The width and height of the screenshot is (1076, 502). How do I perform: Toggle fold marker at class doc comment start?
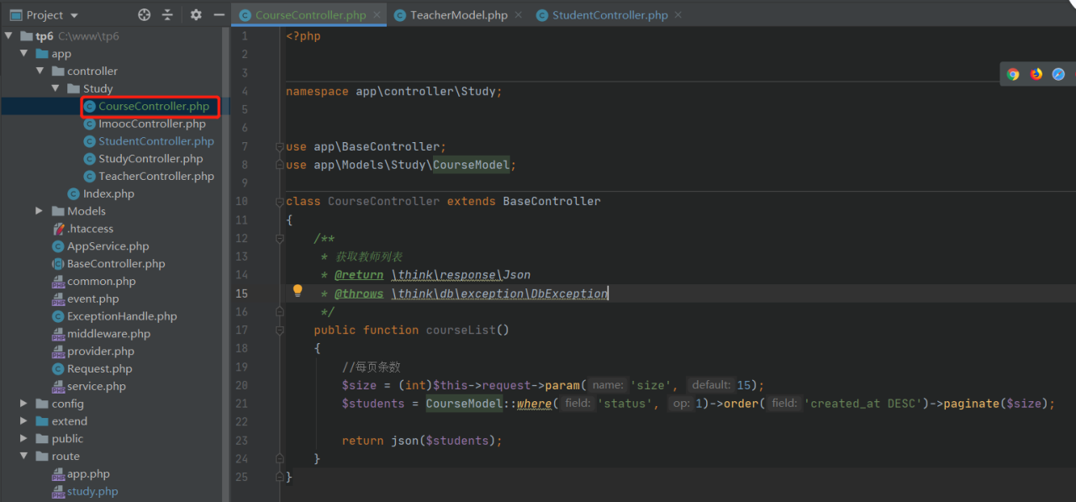[x=280, y=239]
